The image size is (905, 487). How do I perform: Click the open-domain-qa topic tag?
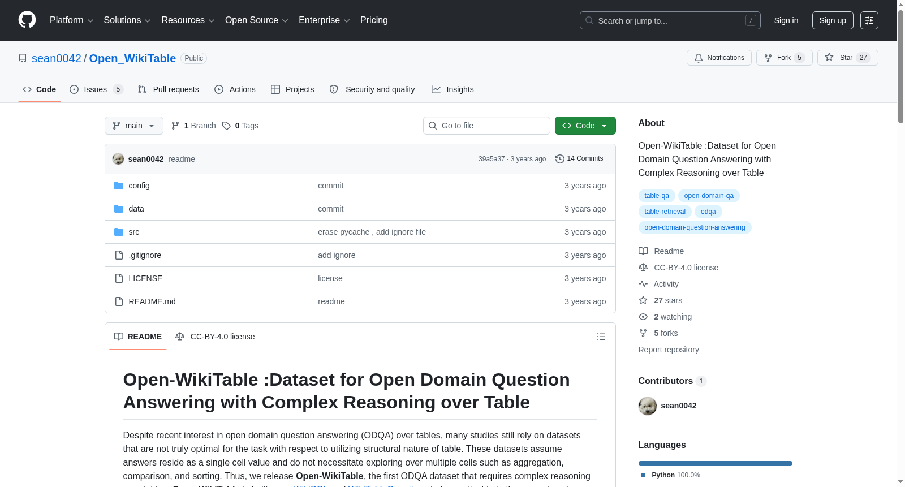pyautogui.click(x=709, y=196)
